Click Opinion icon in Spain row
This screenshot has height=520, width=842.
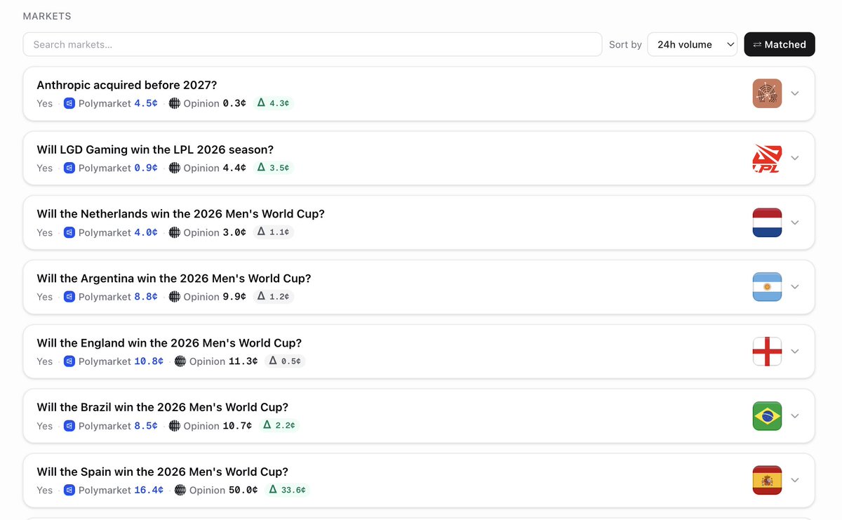point(180,491)
